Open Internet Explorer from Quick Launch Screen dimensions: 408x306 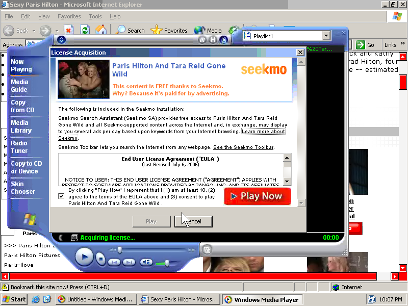tap(35, 299)
